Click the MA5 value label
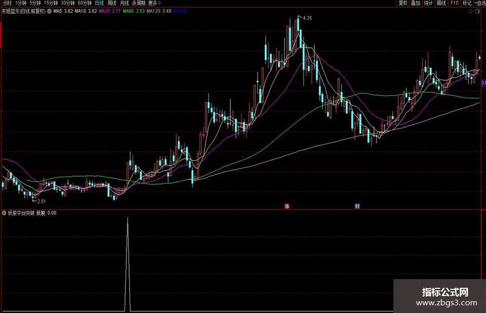Viewport: 486px width, 313px height. (63, 11)
